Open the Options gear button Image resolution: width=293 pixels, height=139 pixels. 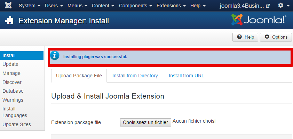pyautogui.click(x=276, y=37)
